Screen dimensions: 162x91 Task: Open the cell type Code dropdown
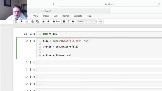coord(87,21)
